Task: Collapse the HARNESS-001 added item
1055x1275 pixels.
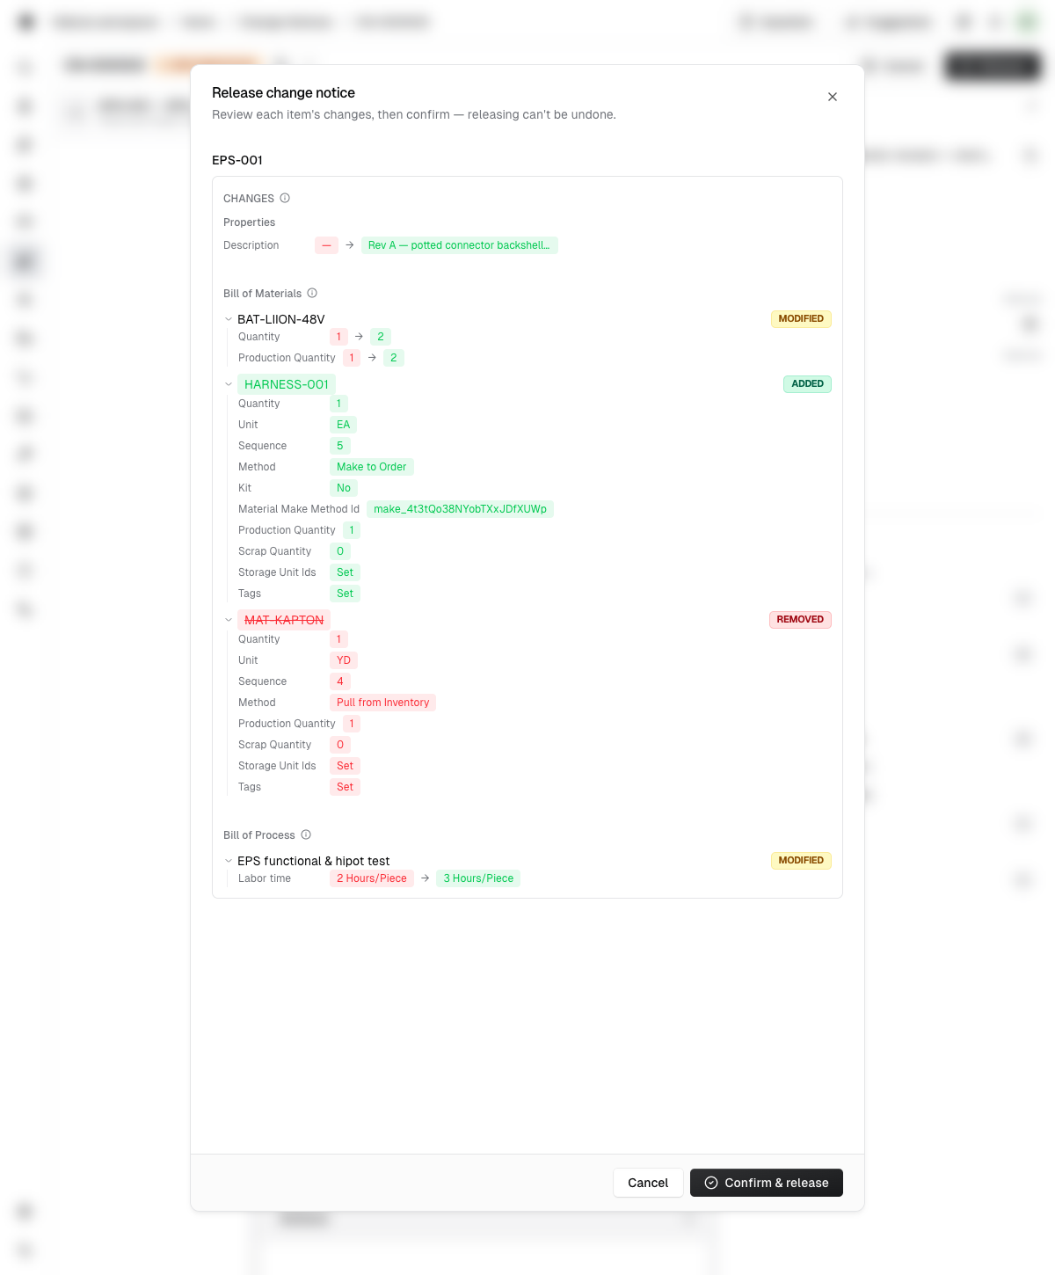Action: [x=229, y=384]
